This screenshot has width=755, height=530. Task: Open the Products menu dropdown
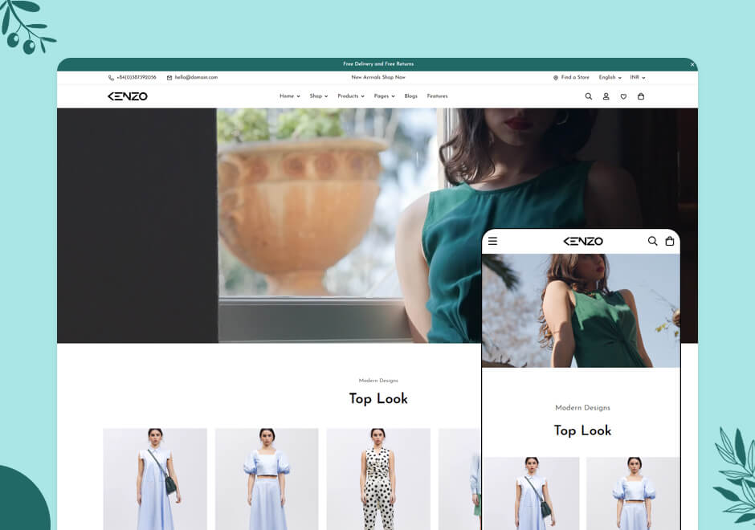tap(351, 96)
